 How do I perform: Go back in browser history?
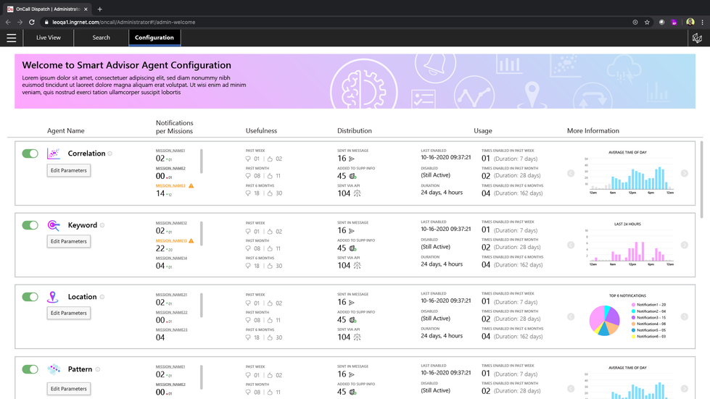(x=8, y=22)
